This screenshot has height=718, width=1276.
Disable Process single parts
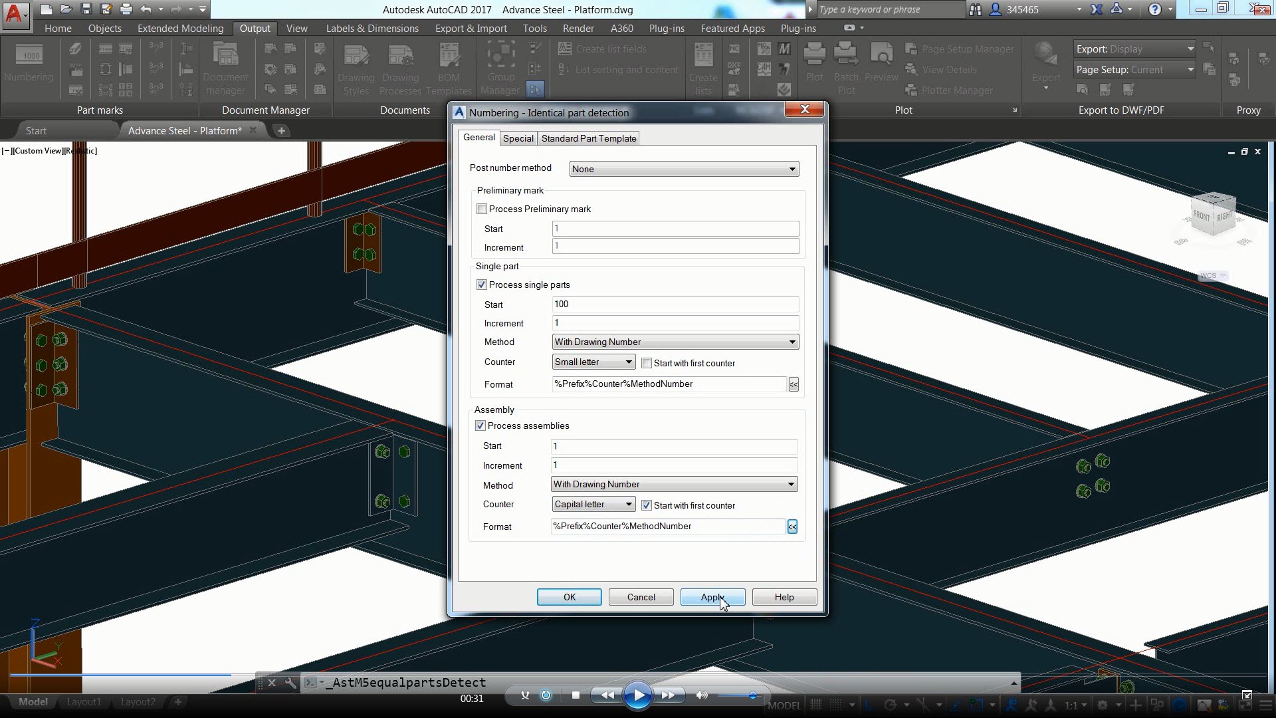[x=481, y=285]
